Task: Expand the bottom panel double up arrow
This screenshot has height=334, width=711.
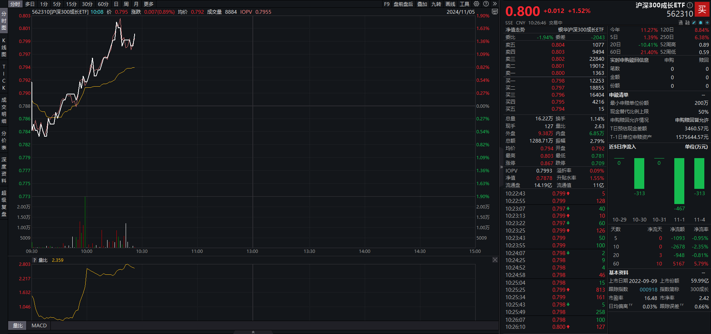Action: pyautogui.click(x=253, y=332)
